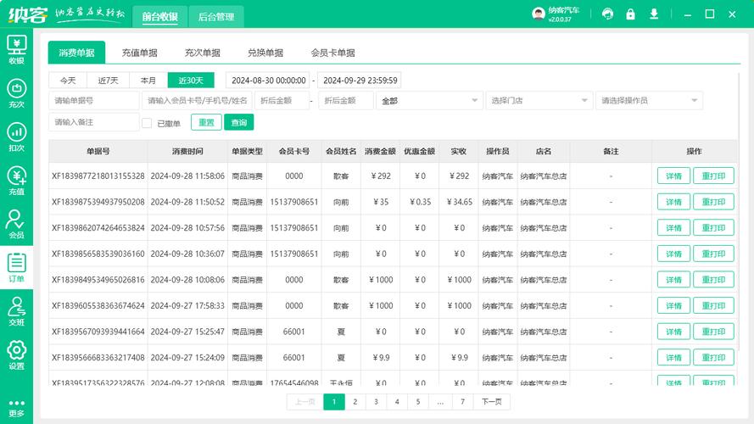
Task: Click 重打印 for order ending 3155328
Action: [713, 176]
